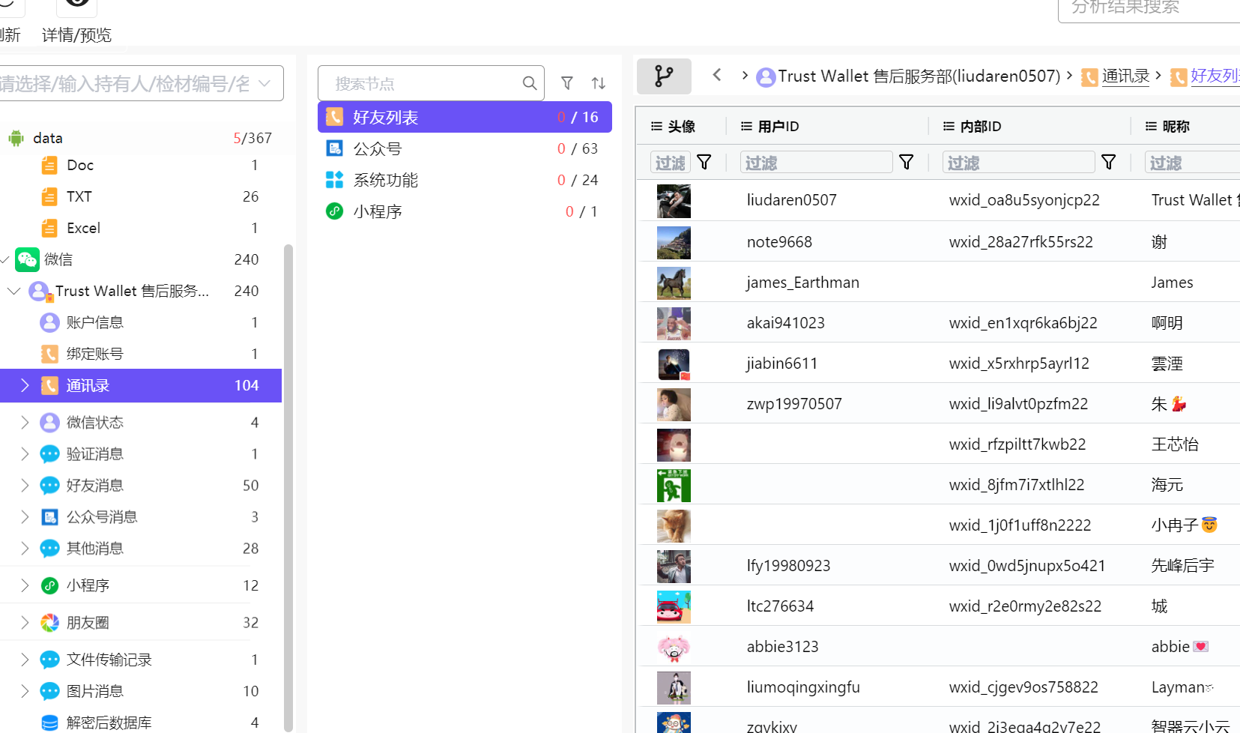The image size is (1240, 733).
Task: Click the 用户ID column header
Action: (x=778, y=126)
